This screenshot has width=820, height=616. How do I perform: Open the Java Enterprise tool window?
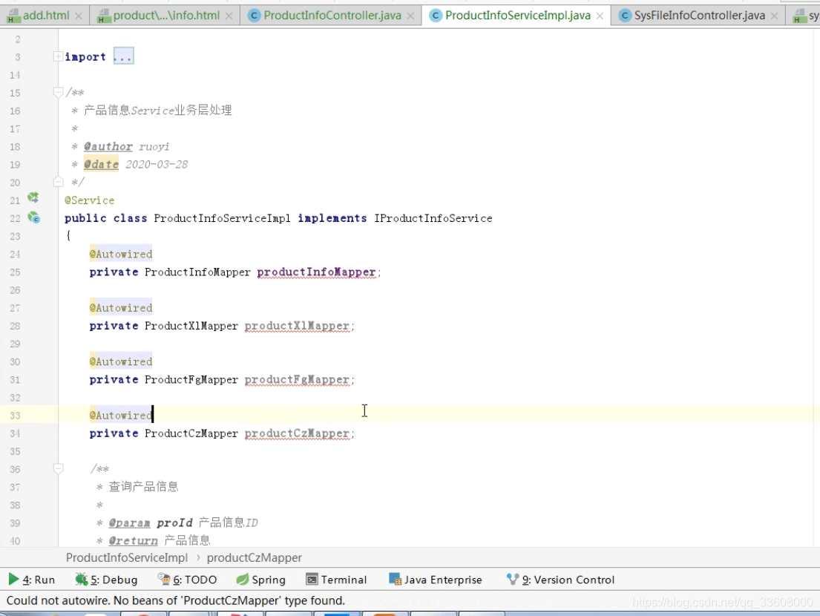[436, 580]
